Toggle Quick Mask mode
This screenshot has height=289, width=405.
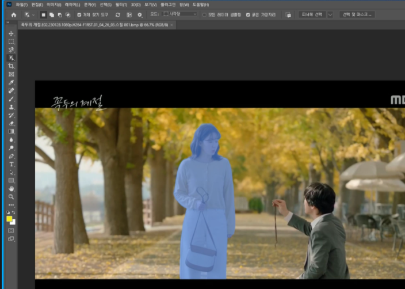11,230
